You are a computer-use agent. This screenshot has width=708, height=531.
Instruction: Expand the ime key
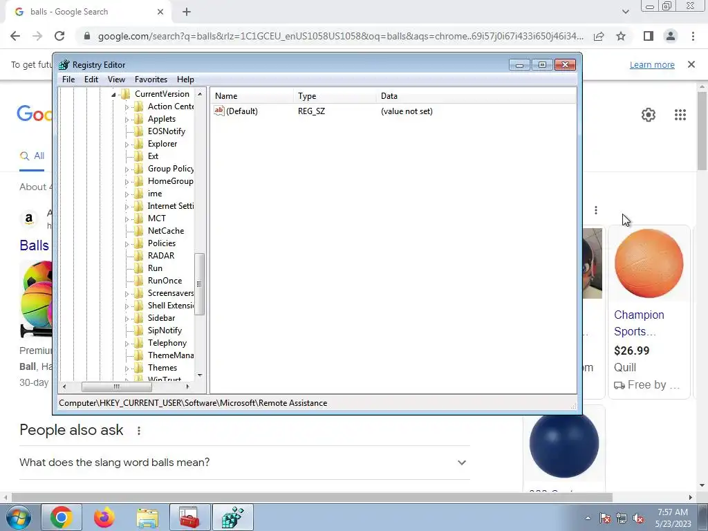pyautogui.click(x=127, y=194)
